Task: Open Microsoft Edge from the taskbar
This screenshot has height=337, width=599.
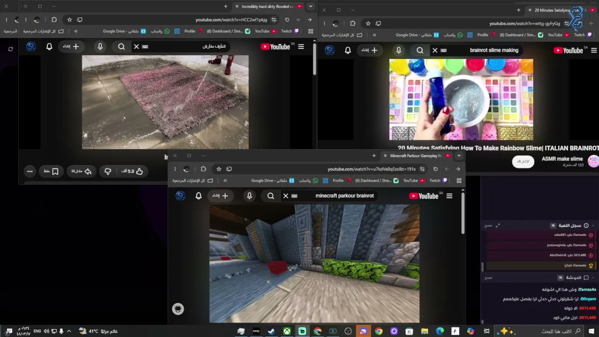Action: (x=440, y=331)
